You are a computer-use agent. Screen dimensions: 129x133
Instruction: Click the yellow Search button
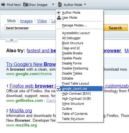pos(115,28)
